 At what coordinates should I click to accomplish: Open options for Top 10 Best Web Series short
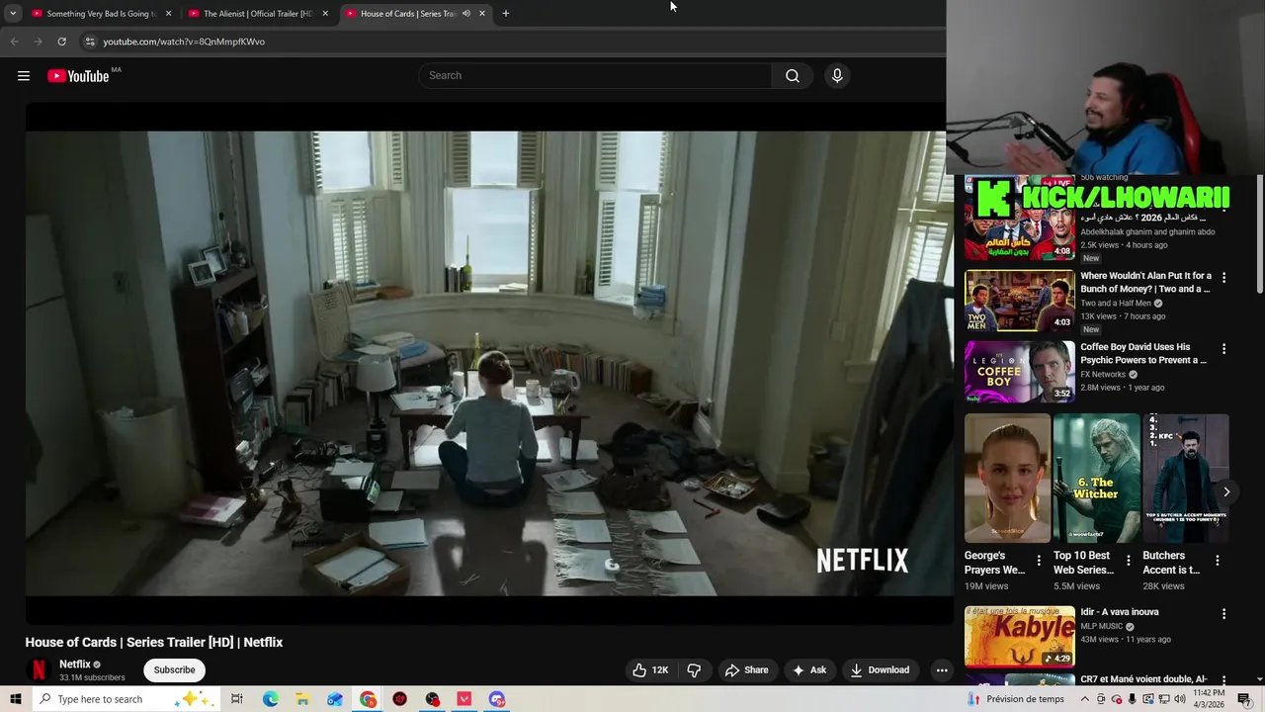pyautogui.click(x=1128, y=561)
